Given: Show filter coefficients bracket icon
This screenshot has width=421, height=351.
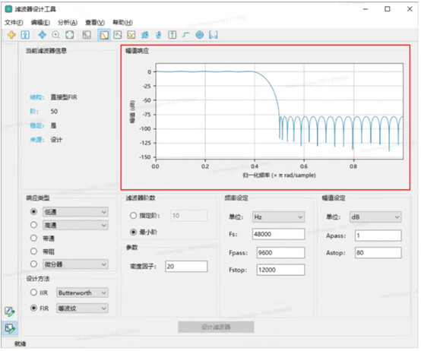Looking at the screenshot, I should 214,35.
